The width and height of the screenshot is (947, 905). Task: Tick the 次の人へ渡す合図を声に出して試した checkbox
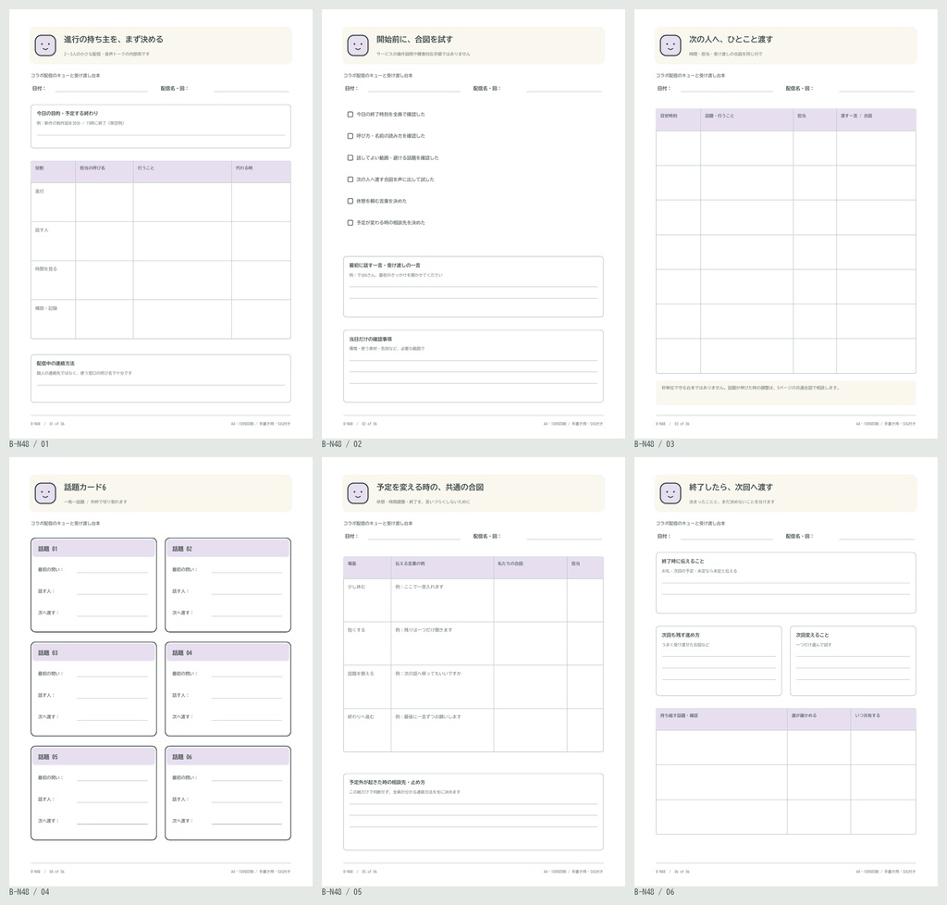tap(351, 180)
